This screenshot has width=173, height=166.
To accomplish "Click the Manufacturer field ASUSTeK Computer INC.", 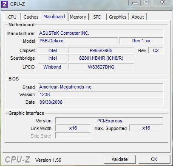I will point(101,33).
